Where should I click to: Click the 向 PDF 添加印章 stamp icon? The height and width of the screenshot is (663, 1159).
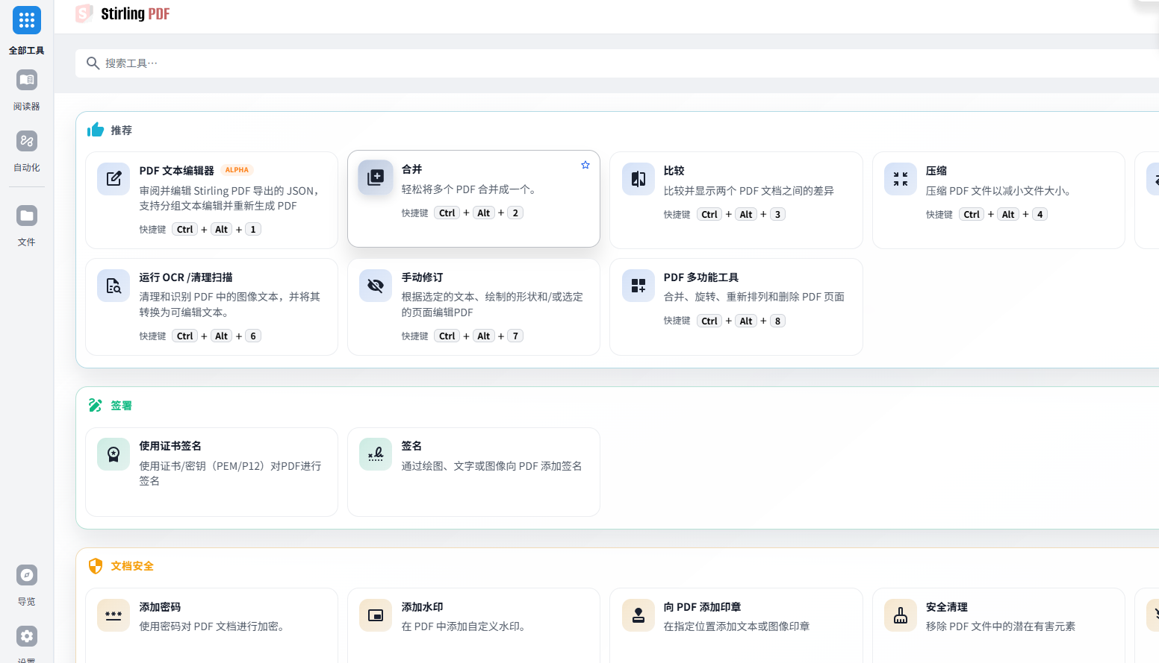tap(638, 615)
